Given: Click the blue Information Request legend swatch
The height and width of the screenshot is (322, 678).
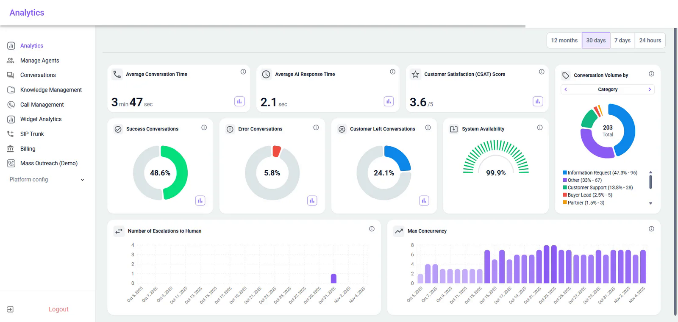Looking at the screenshot, I should coord(565,172).
